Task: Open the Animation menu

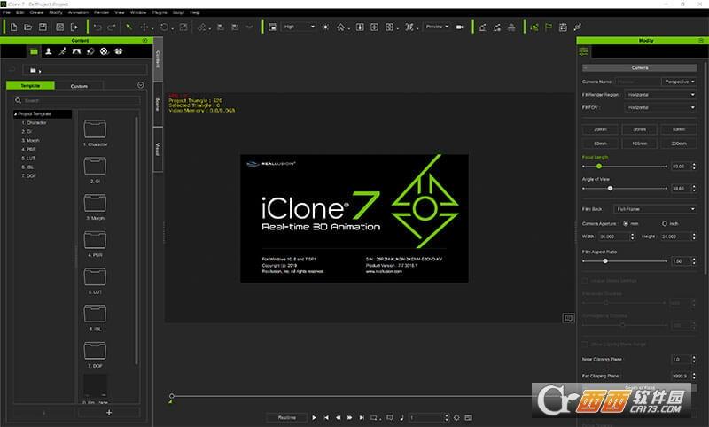Action: pyautogui.click(x=78, y=12)
